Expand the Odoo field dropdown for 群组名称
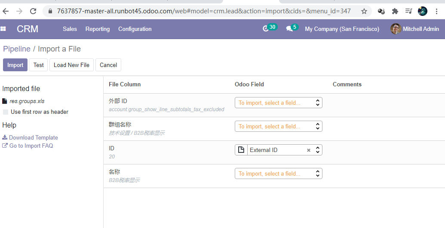This screenshot has width=445, height=228. pyautogui.click(x=278, y=126)
